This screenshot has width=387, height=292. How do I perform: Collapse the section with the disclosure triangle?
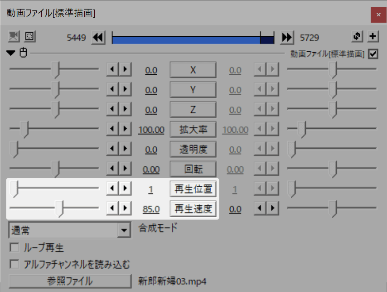(10, 53)
